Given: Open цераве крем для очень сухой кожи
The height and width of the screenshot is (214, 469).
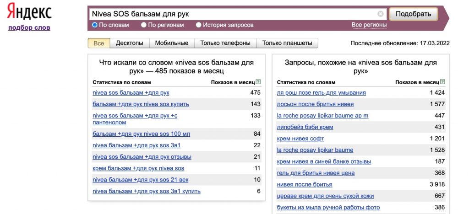Looking at the screenshot, I should [x=326, y=196].
